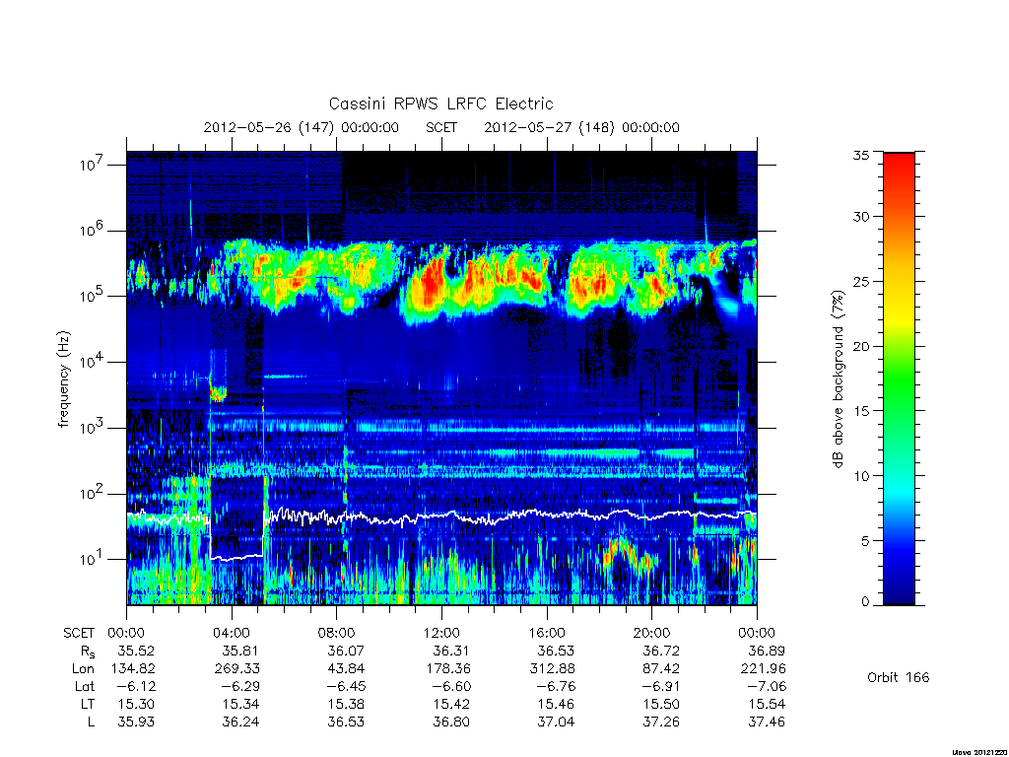Click the LT value "15.50"
1009x757 pixels.
(661, 704)
